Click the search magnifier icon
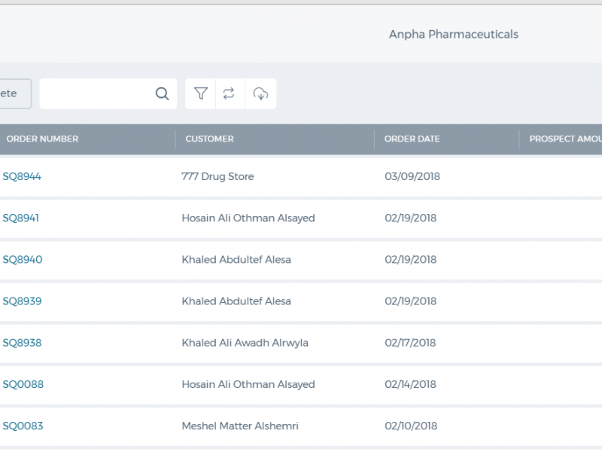Screen dimensions: 602x452 pos(162,93)
